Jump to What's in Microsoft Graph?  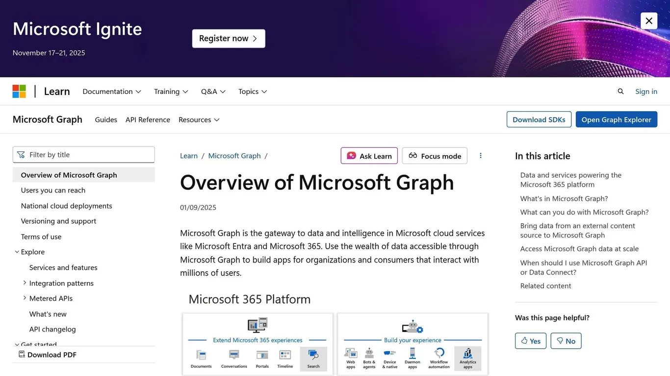[564, 199]
